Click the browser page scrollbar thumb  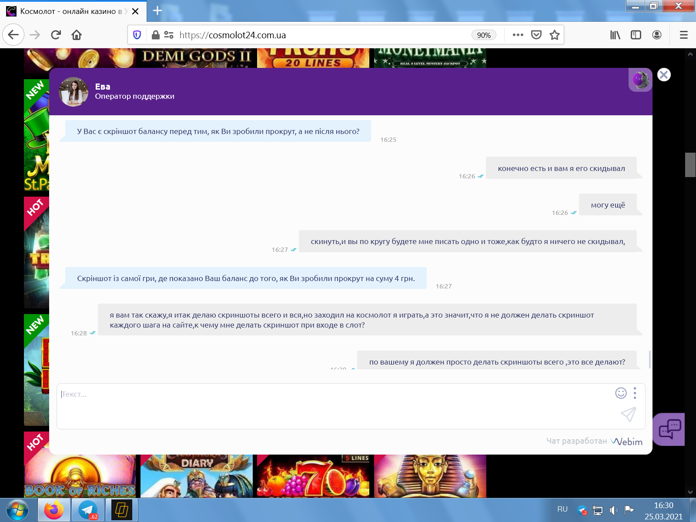coord(690,165)
